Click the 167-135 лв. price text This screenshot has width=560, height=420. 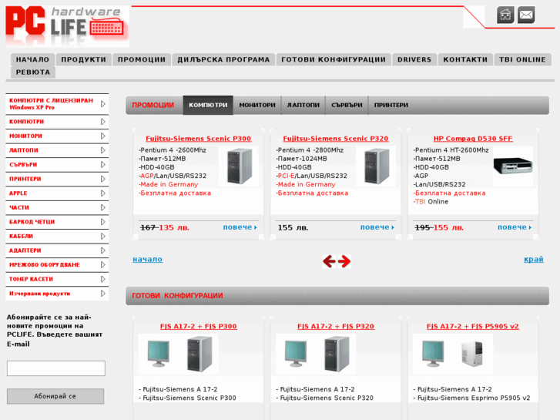click(x=165, y=227)
